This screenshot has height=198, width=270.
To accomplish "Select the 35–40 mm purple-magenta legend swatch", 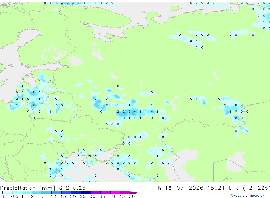I will (x=106, y=193).
